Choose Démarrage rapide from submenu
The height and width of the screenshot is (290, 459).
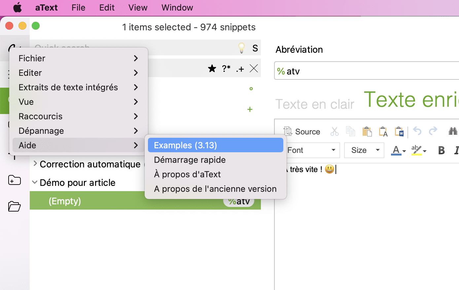216,160
